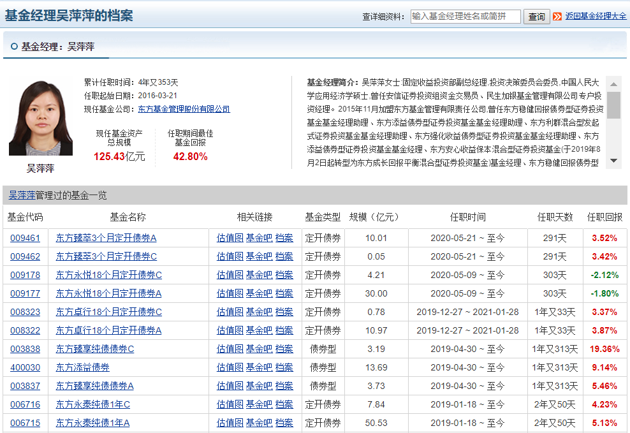Open 档案 for 东方卓行18个月定开债券C
Image resolution: width=630 pixels, height=433 pixels.
284,312
